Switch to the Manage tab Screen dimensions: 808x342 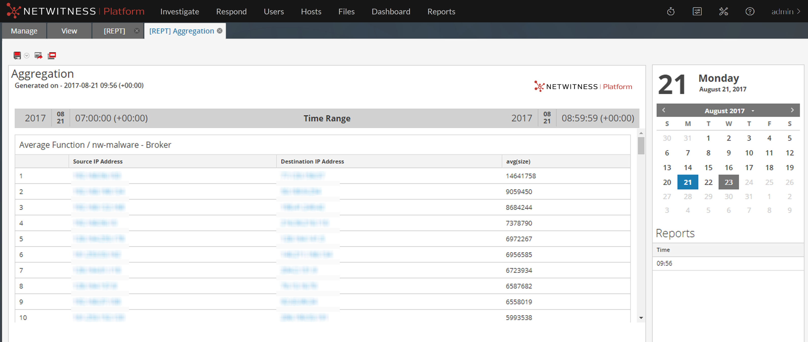tap(24, 31)
